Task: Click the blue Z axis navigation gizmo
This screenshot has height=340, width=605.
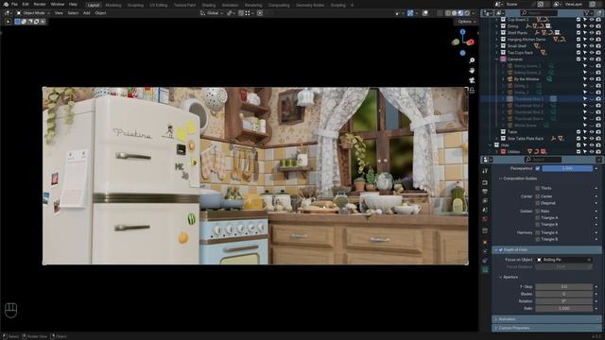Action: pos(462,32)
